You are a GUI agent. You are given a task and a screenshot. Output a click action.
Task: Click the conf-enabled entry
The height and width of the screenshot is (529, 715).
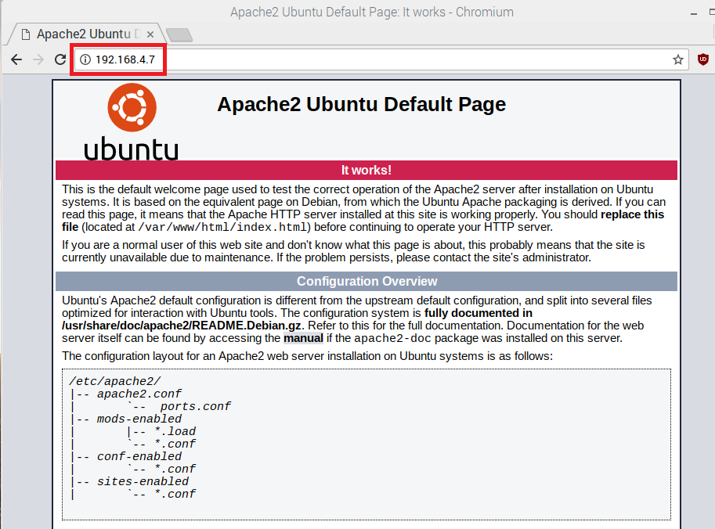pos(139,456)
